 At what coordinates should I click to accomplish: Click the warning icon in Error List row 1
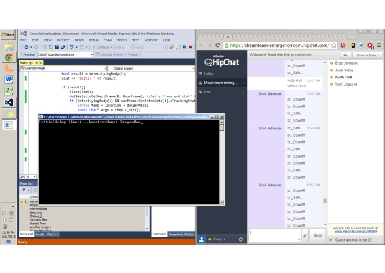[x=22, y=202]
